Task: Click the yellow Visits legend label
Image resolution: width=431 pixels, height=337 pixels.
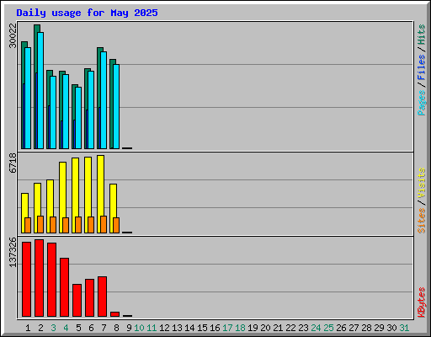Action: [422, 183]
